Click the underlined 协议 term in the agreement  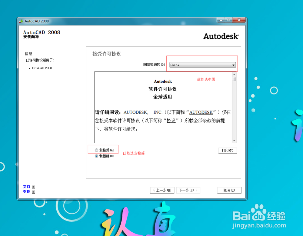click(x=171, y=121)
